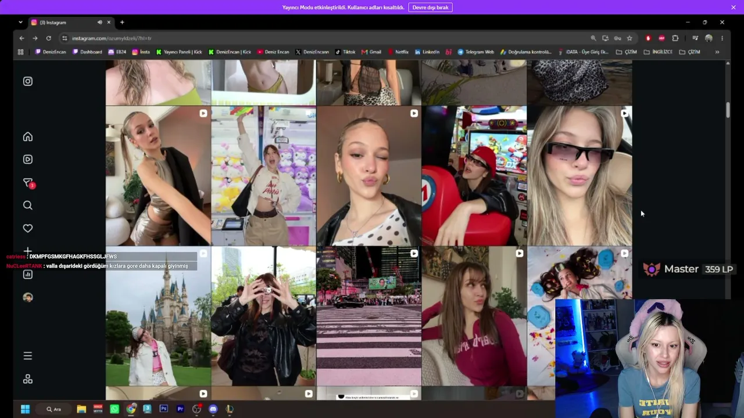Open the bookmarks apps grid icon
The height and width of the screenshot is (418, 744).
(21, 52)
